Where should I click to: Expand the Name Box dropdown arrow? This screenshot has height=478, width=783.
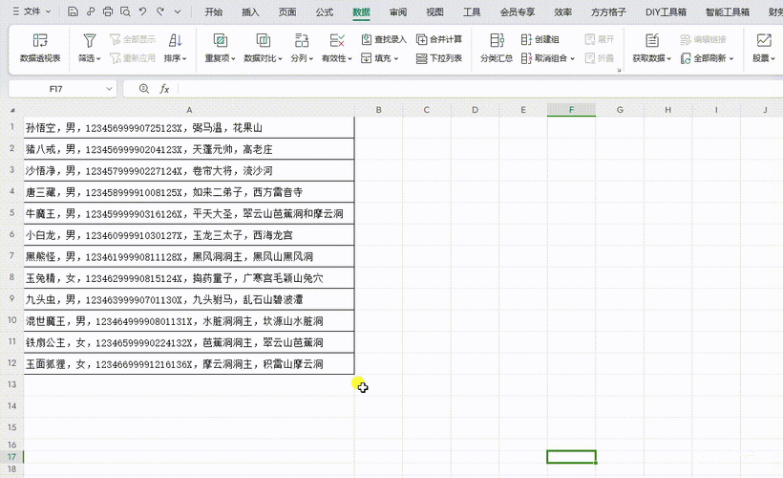point(109,89)
